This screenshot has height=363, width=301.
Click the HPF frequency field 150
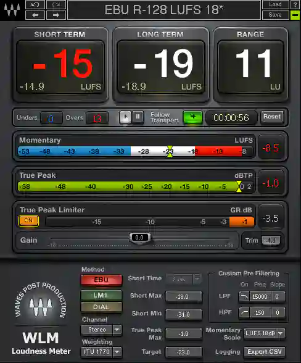click(x=260, y=313)
